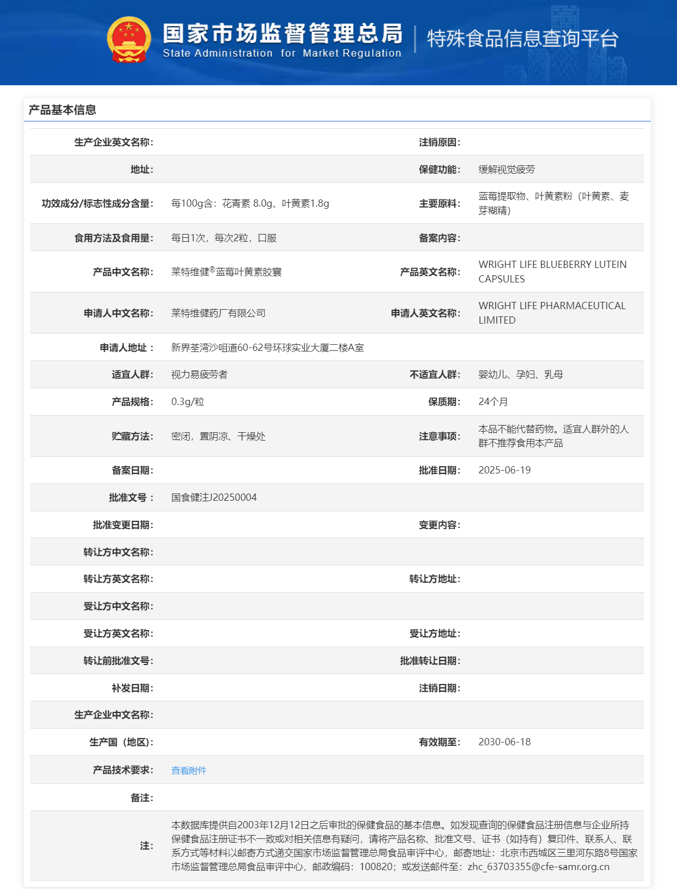Open the 查看附件 attachment link
The width and height of the screenshot is (677, 889).
(189, 770)
